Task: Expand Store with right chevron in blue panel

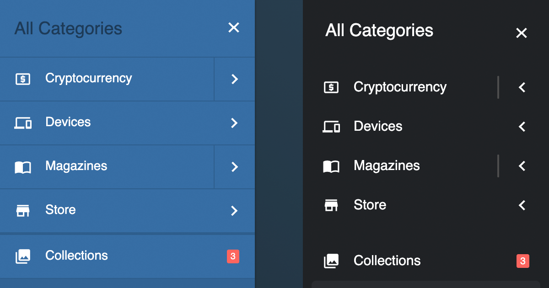Action: click(x=234, y=210)
